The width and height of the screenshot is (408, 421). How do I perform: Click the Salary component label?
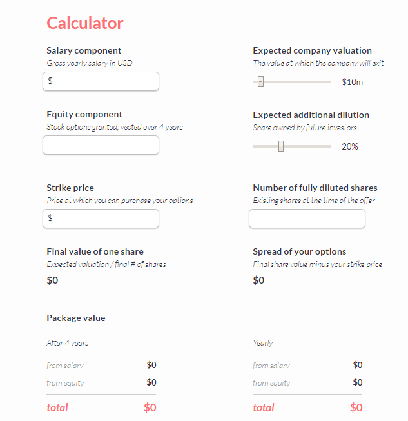click(x=84, y=50)
